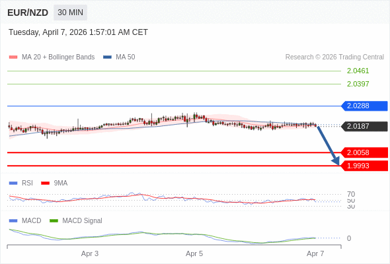
Task: Toggle the 9MA legend entry
Action: pyautogui.click(x=54, y=183)
